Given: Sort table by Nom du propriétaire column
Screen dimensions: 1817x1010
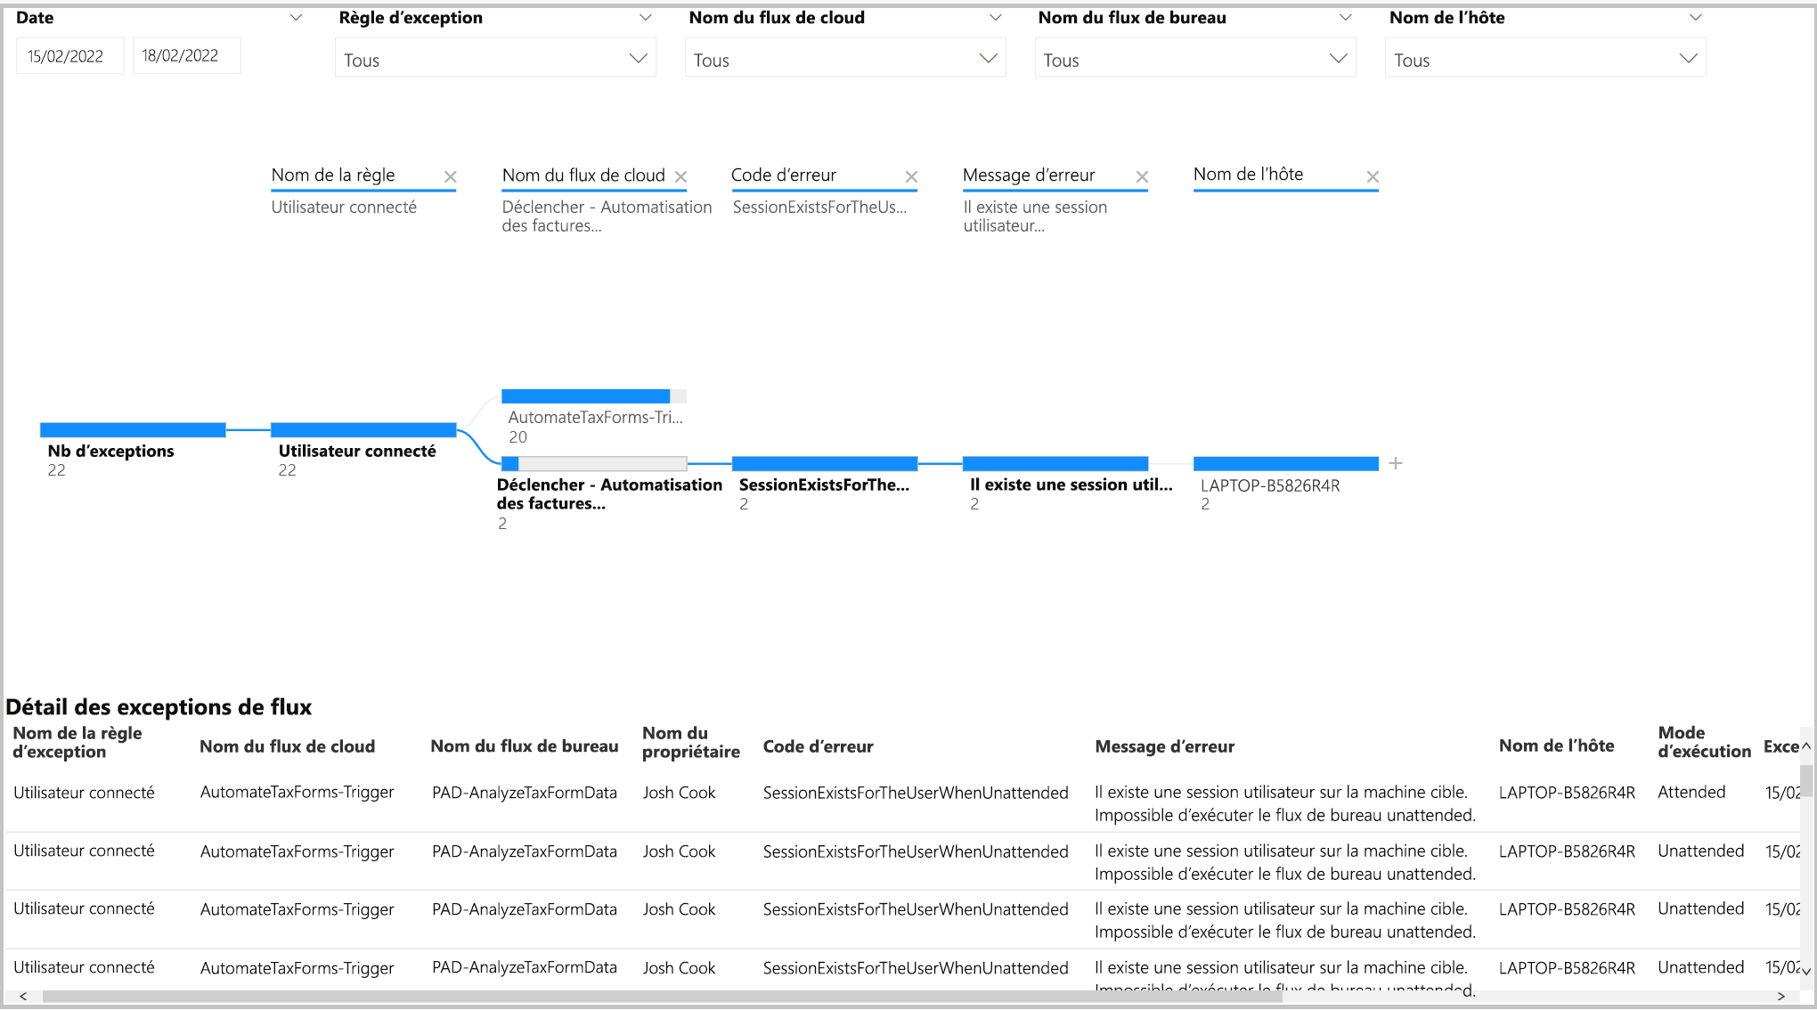Looking at the screenshot, I should point(690,742).
